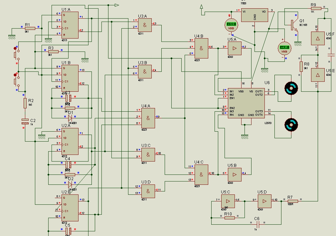This screenshot has width=336, height=236.
Task: Select the U2:A 4013 flip-flop
Action: [x=70, y=141]
